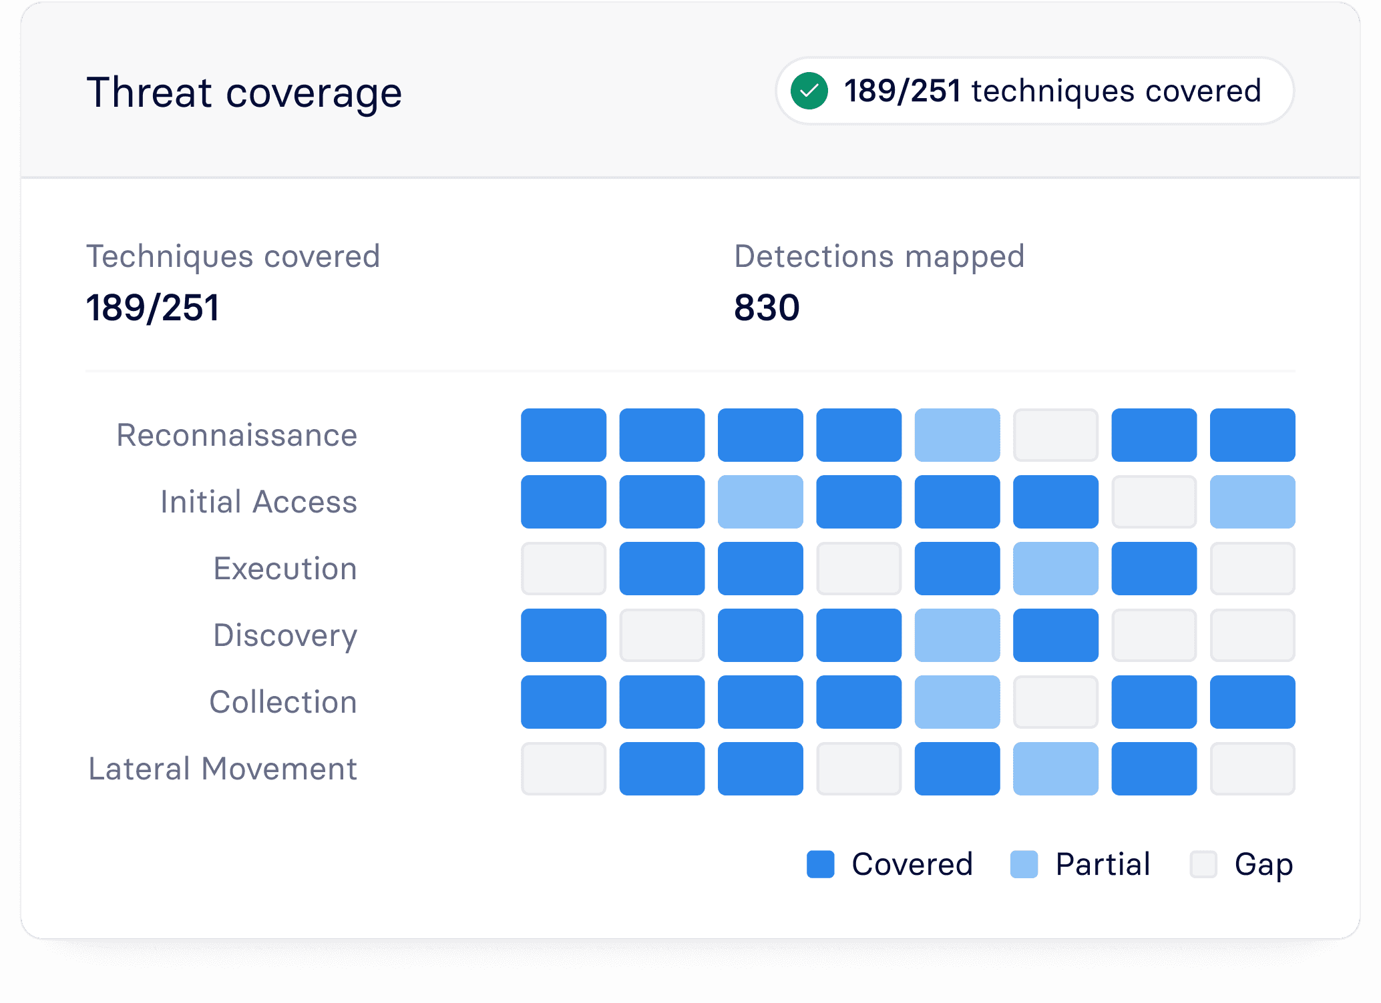1381x1003 pixels.
Task: Click the Covered legend color swatch
Action: [x=820, y=864]
